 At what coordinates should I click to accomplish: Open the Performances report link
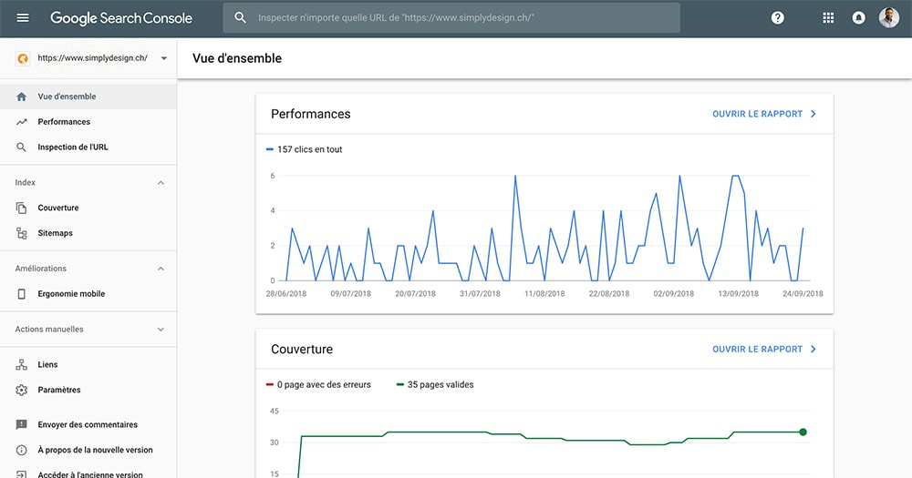(757, 114)
